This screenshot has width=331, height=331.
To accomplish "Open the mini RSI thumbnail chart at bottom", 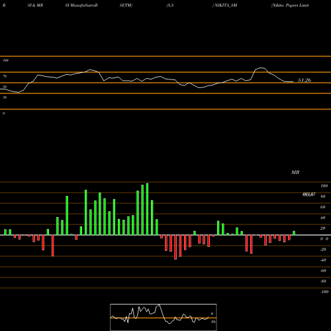I will tap(164, 317).
